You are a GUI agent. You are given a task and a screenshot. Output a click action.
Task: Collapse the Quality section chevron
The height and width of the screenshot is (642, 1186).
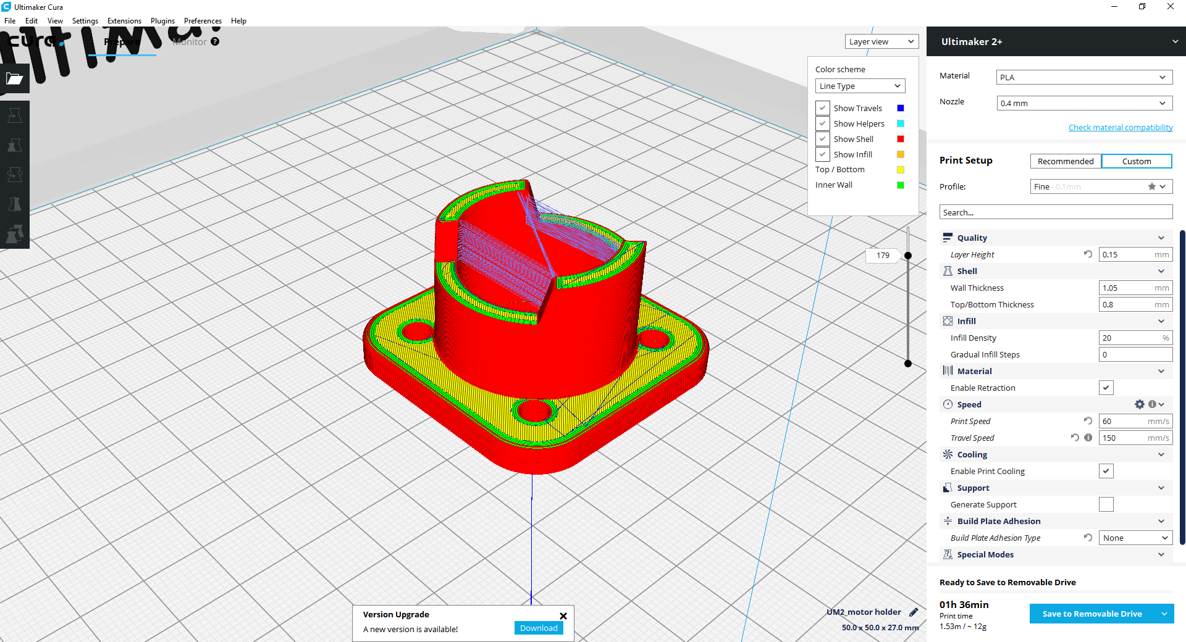(1161, 238)
